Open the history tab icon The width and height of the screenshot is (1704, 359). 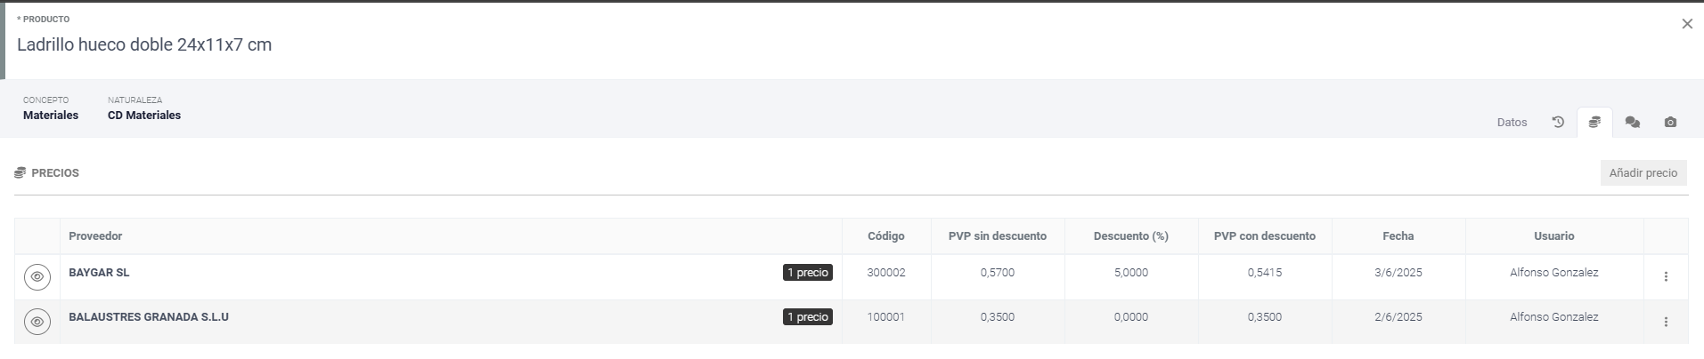pos(1558,123)
